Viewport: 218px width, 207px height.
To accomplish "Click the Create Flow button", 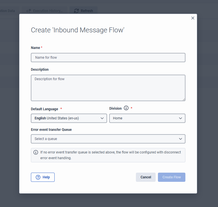I will pyautogui.click(x=171, y=177).
